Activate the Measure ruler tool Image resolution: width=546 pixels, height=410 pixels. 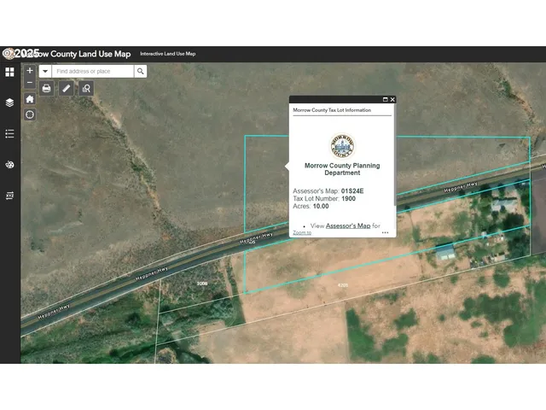[67, 88]
